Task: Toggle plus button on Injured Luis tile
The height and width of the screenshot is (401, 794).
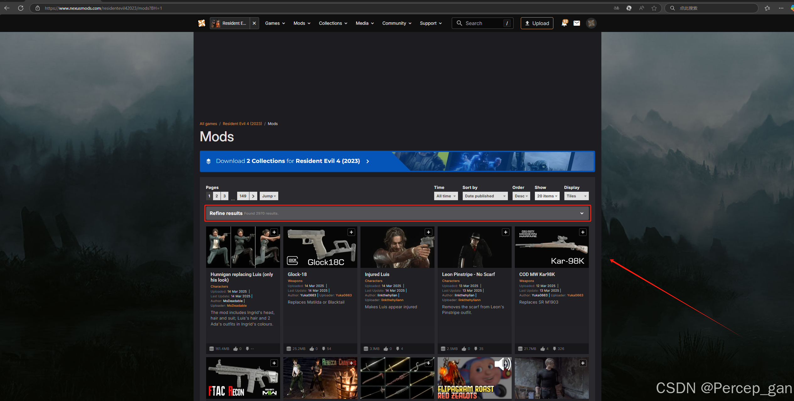Action: [429, 232]
